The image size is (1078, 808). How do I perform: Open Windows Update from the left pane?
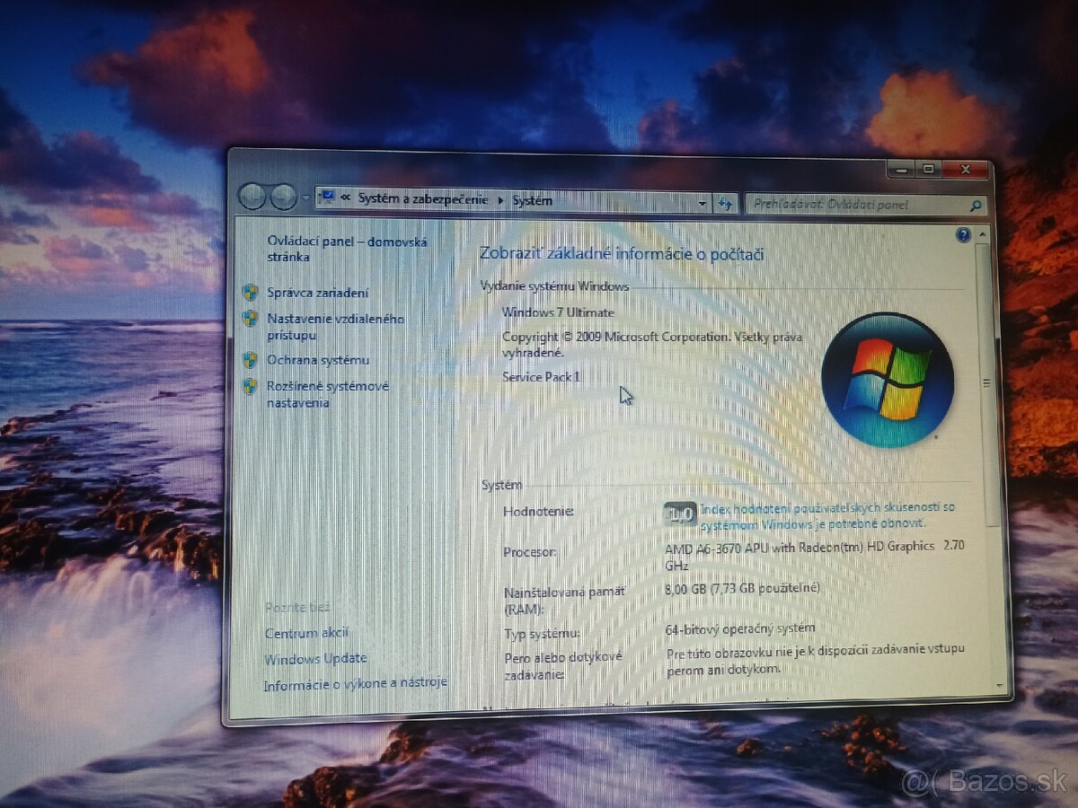[315, 658]
